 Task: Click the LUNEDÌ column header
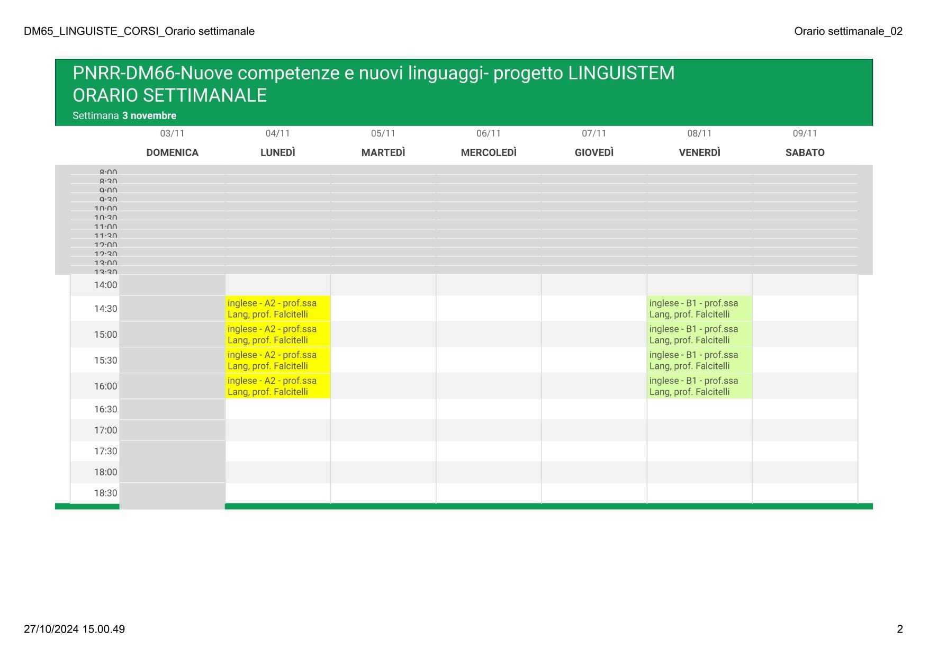(x=277, y=152)
